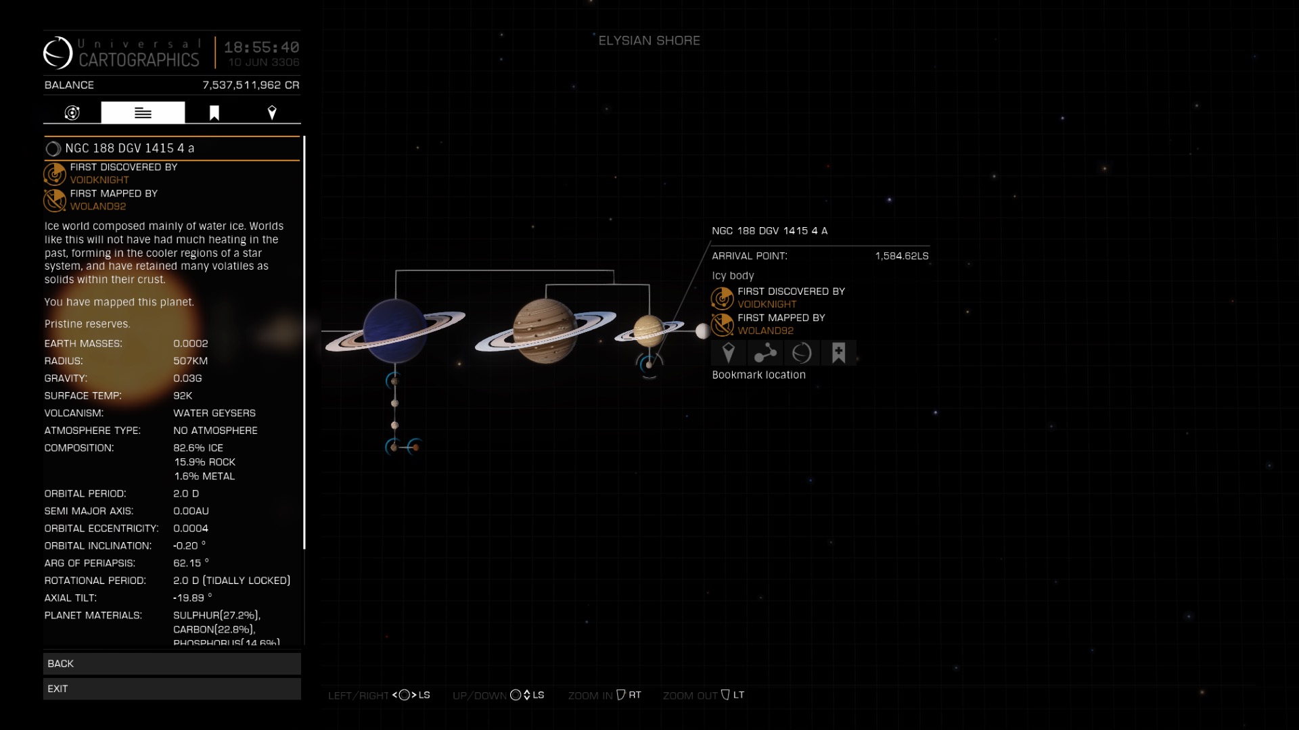Open the system map tab icon
Image resolution: width=1299 pixels, height=730 pixels.
pyautogui.click(x=72, y=113)
